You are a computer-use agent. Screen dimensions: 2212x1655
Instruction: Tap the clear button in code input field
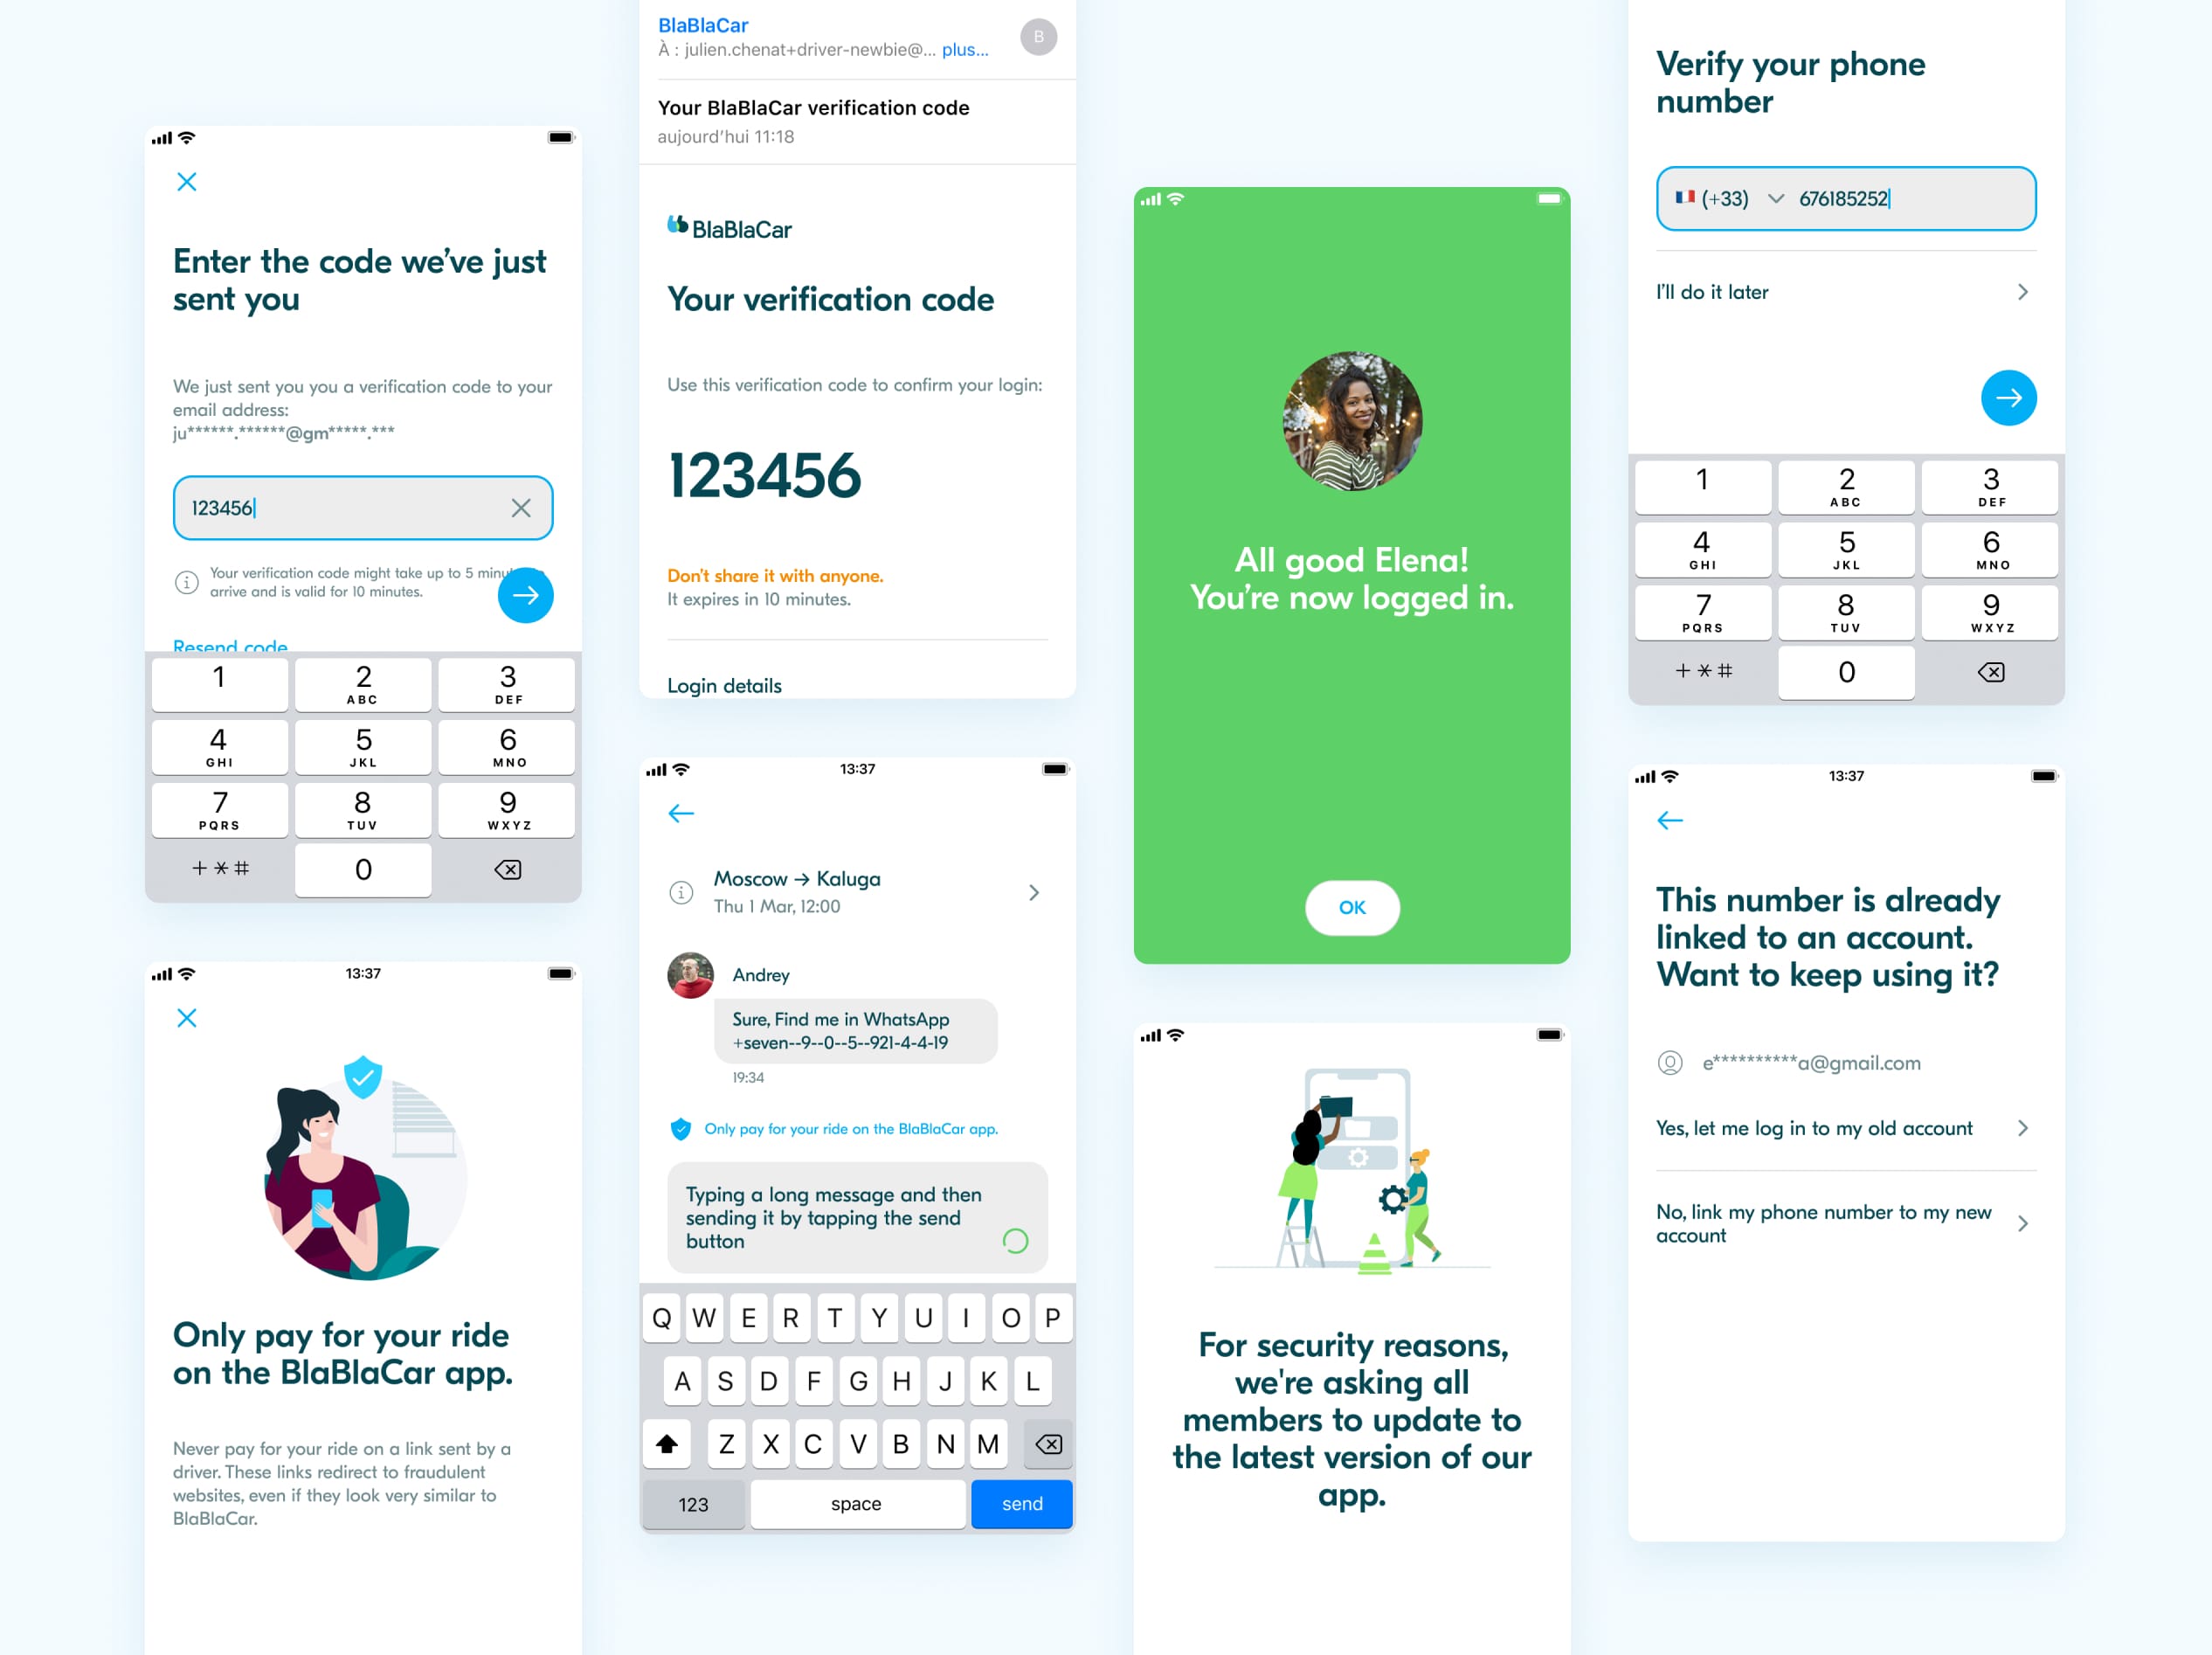click(522, 506)
